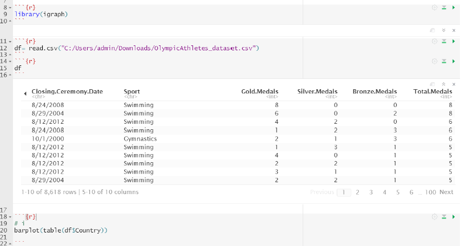Run the line 14 df chunk
This screenshot has width=474, height=246.
pos(453,61)
